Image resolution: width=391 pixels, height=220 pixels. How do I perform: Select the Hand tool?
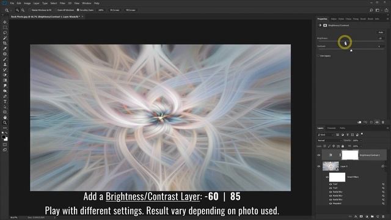pyautogui.click(x=5, y=117)
